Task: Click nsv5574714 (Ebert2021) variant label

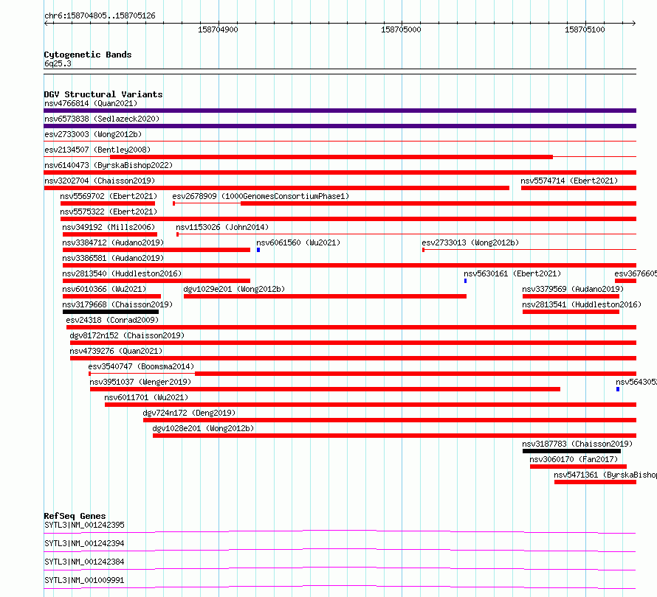Action: tap(569, 181)
